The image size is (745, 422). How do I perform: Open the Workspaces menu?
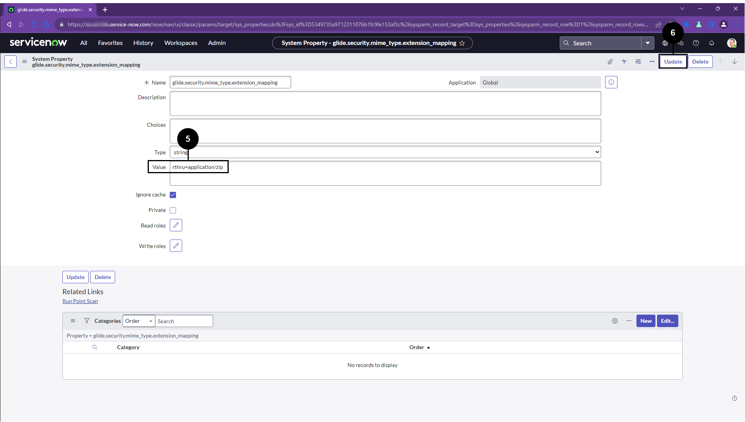(181, 43)
